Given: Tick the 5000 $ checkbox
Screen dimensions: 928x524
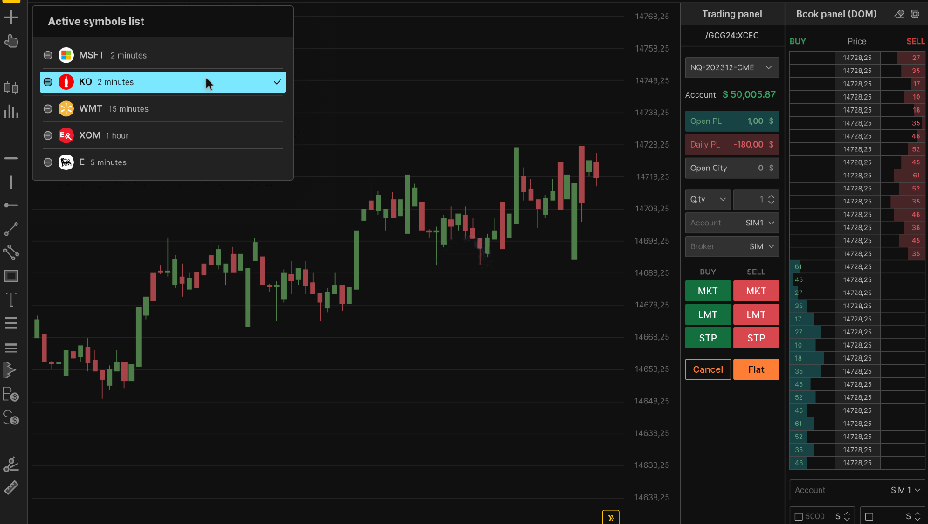Looking at the screenshot, I should point(799,516).
